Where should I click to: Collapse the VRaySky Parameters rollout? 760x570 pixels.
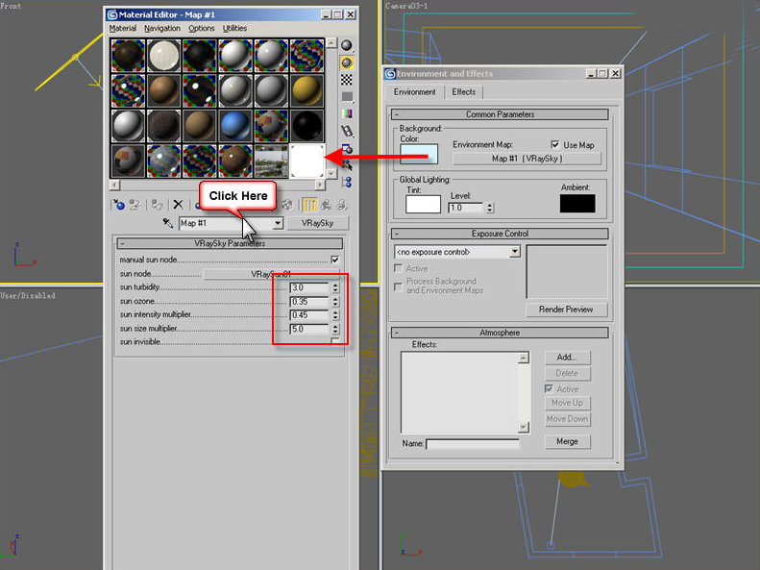point(230,243)
